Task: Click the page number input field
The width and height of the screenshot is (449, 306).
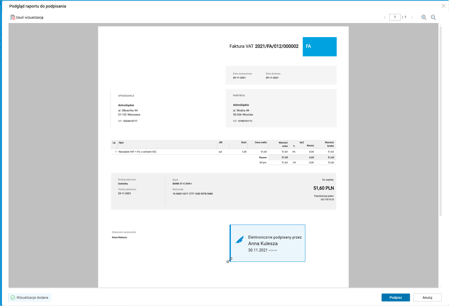Action: 395,17
